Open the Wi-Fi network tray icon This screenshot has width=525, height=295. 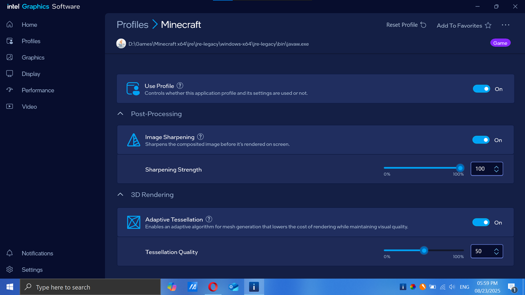(442, 287)
